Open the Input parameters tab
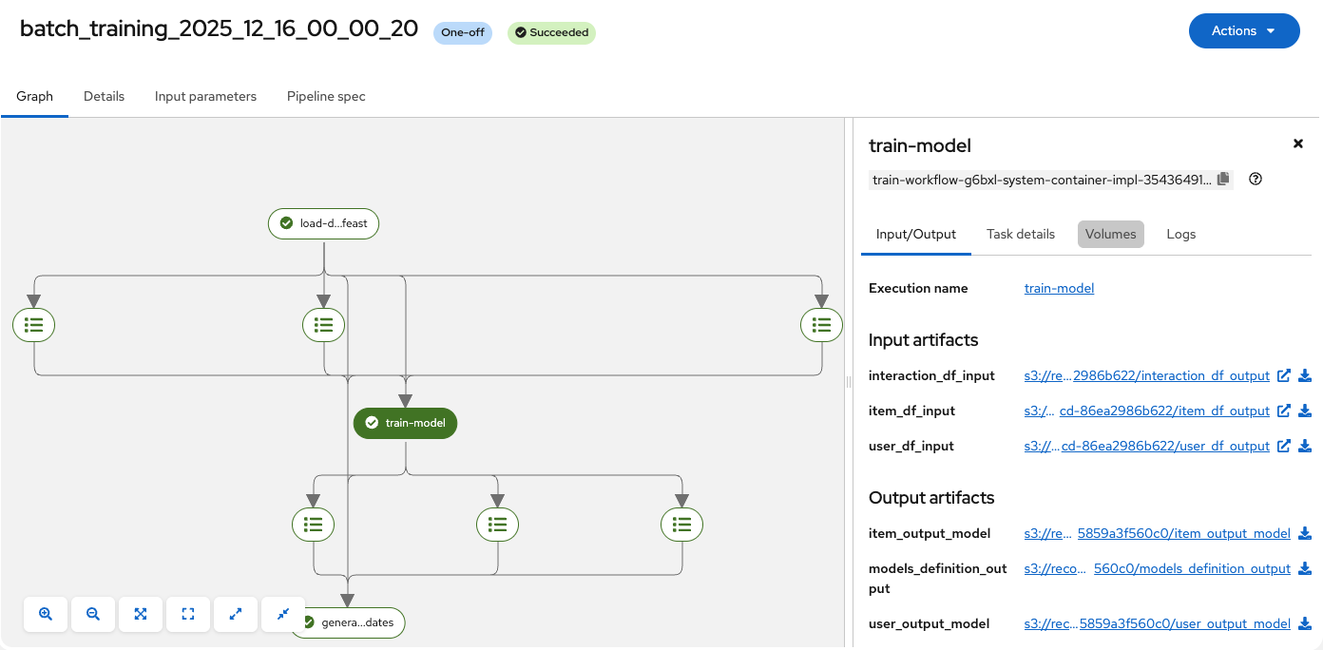This screenshot has width=1323, height=650. click(x=205, y=96)
